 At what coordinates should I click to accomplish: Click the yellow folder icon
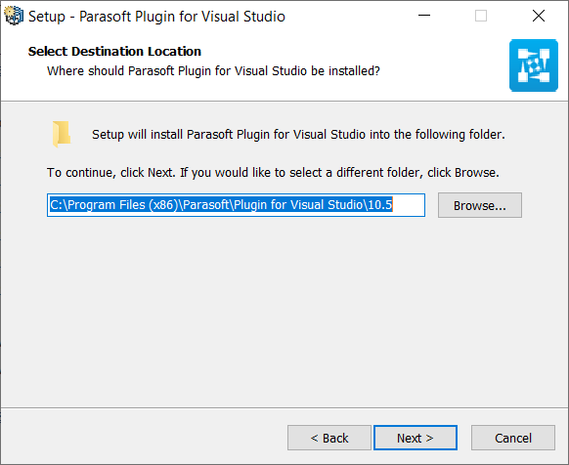(x=62, y=134)
